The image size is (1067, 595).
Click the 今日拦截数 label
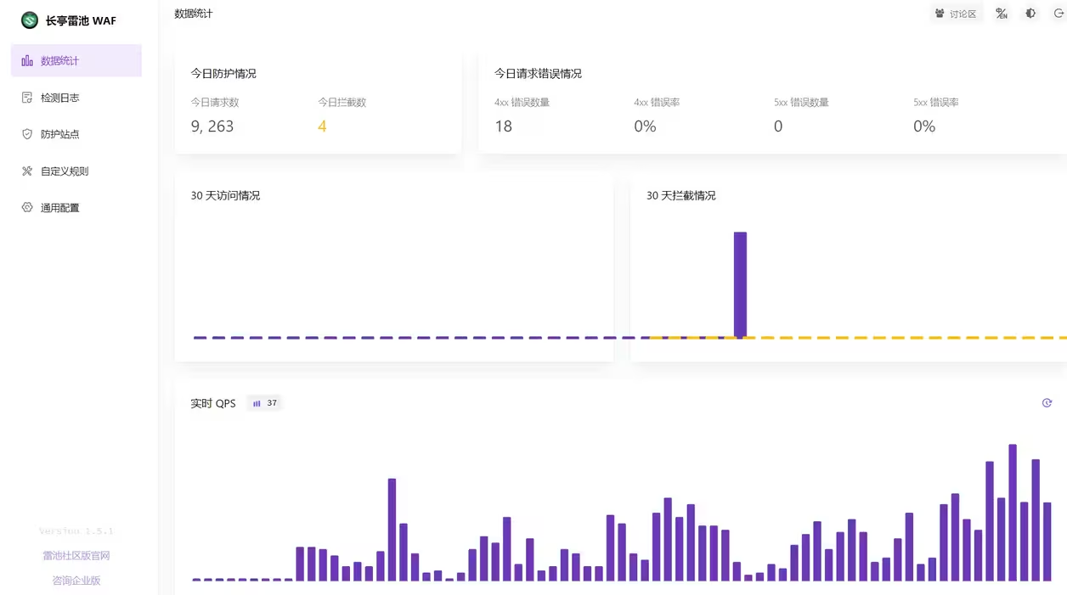click(x=342, y=102)
